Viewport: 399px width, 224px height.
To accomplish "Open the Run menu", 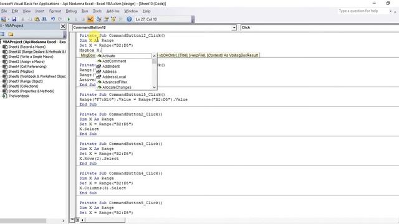I will click(85, 11).
